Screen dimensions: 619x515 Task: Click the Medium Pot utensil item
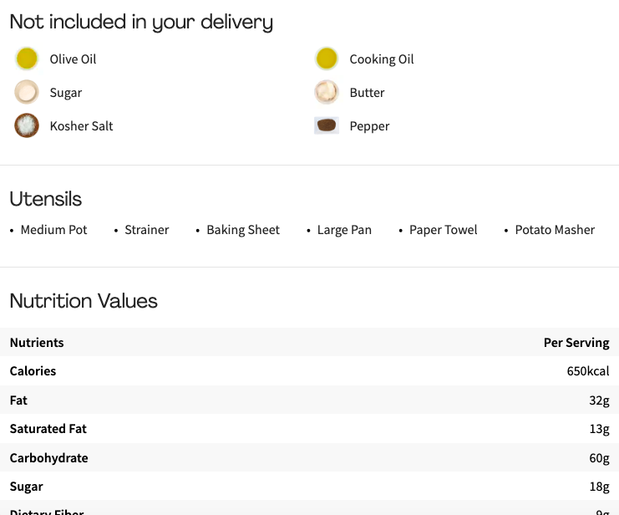53,230
